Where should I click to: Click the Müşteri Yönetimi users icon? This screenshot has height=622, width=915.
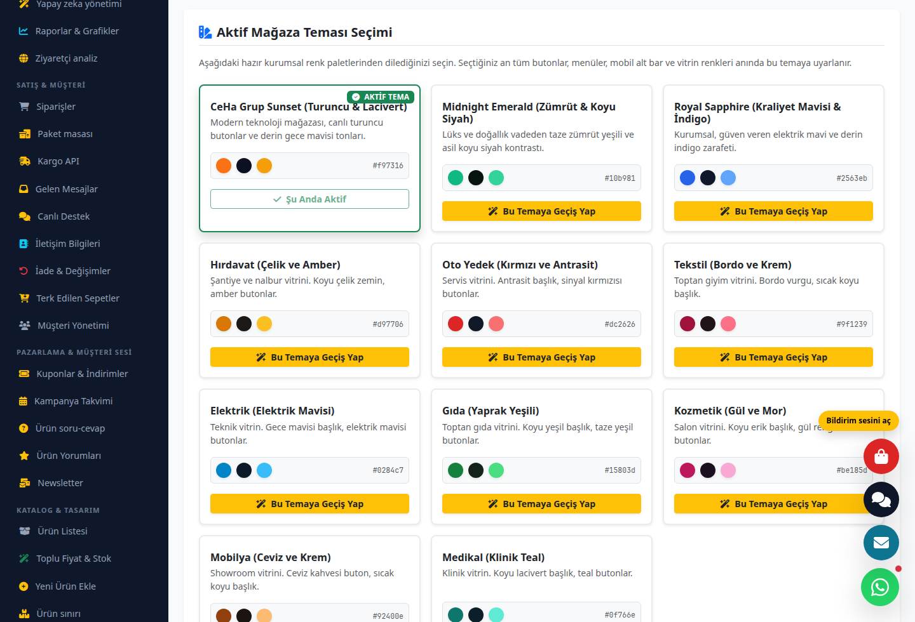pyautogui.click(x=25, y=326)
